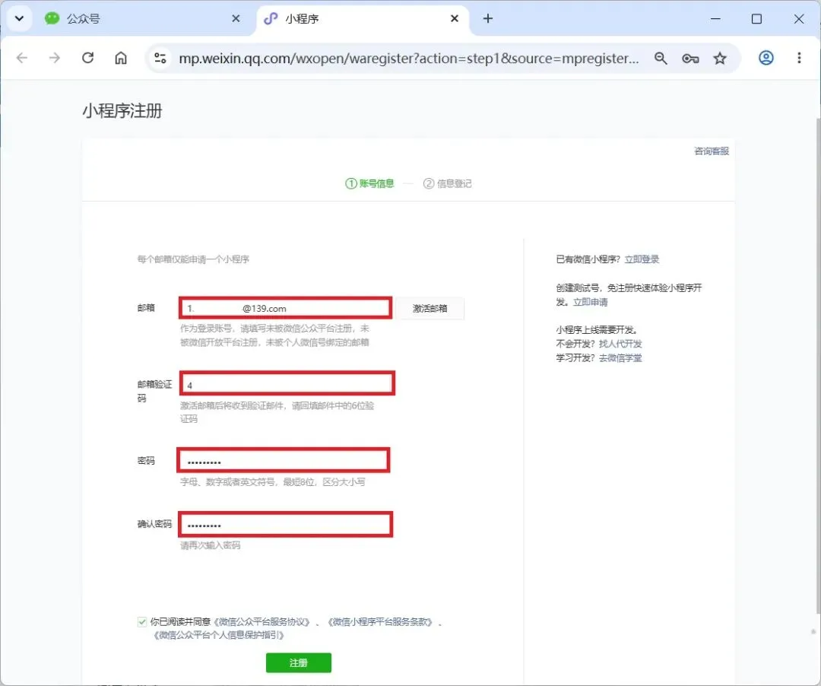The height and width of the screenshot is (686, 821).
Task: Click the 邮箱验证码 input field
Action: point(287,384)
